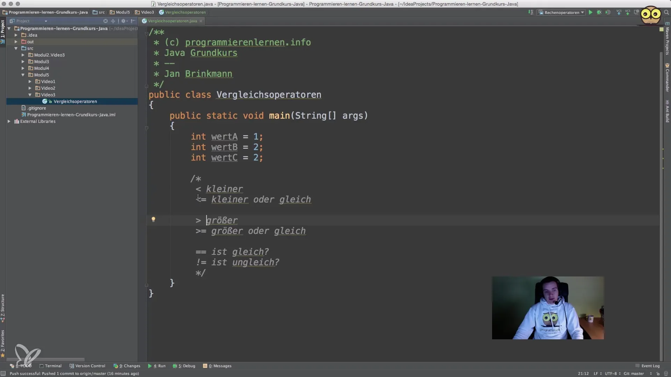Click src breadcrumb in navigation bar

point(99,12)
